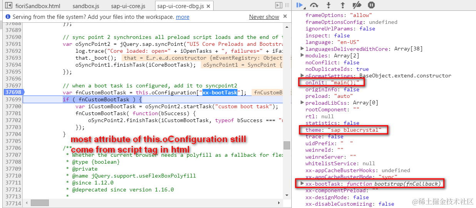The height and width of the screenshot is (208, 476).
Task: Select the theme "sap_bluecrystal" property
Action: tap(343, 130)
